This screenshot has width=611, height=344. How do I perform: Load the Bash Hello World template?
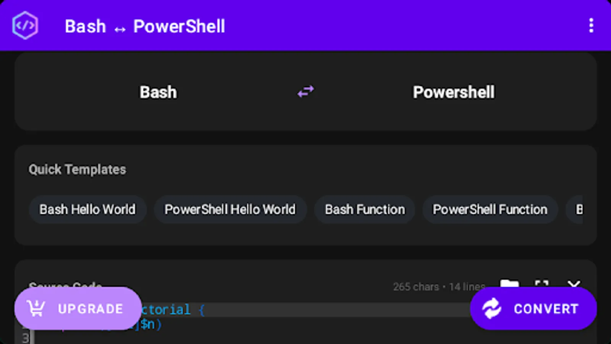87,209
